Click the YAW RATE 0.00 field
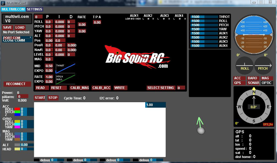This screenshot has height=163, width=277. pyautogui.click(x=82, y=31)
